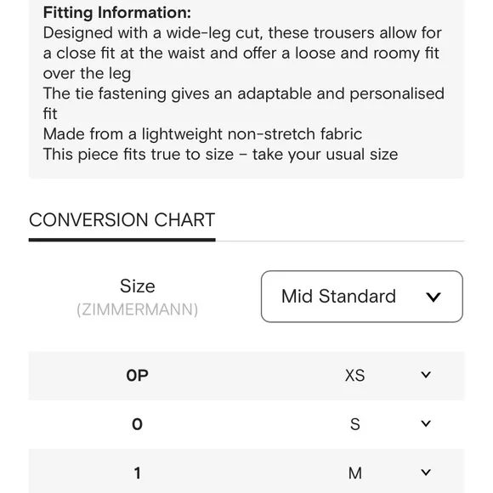
Task: Click the Size column header label
Action: coord(138,286)
